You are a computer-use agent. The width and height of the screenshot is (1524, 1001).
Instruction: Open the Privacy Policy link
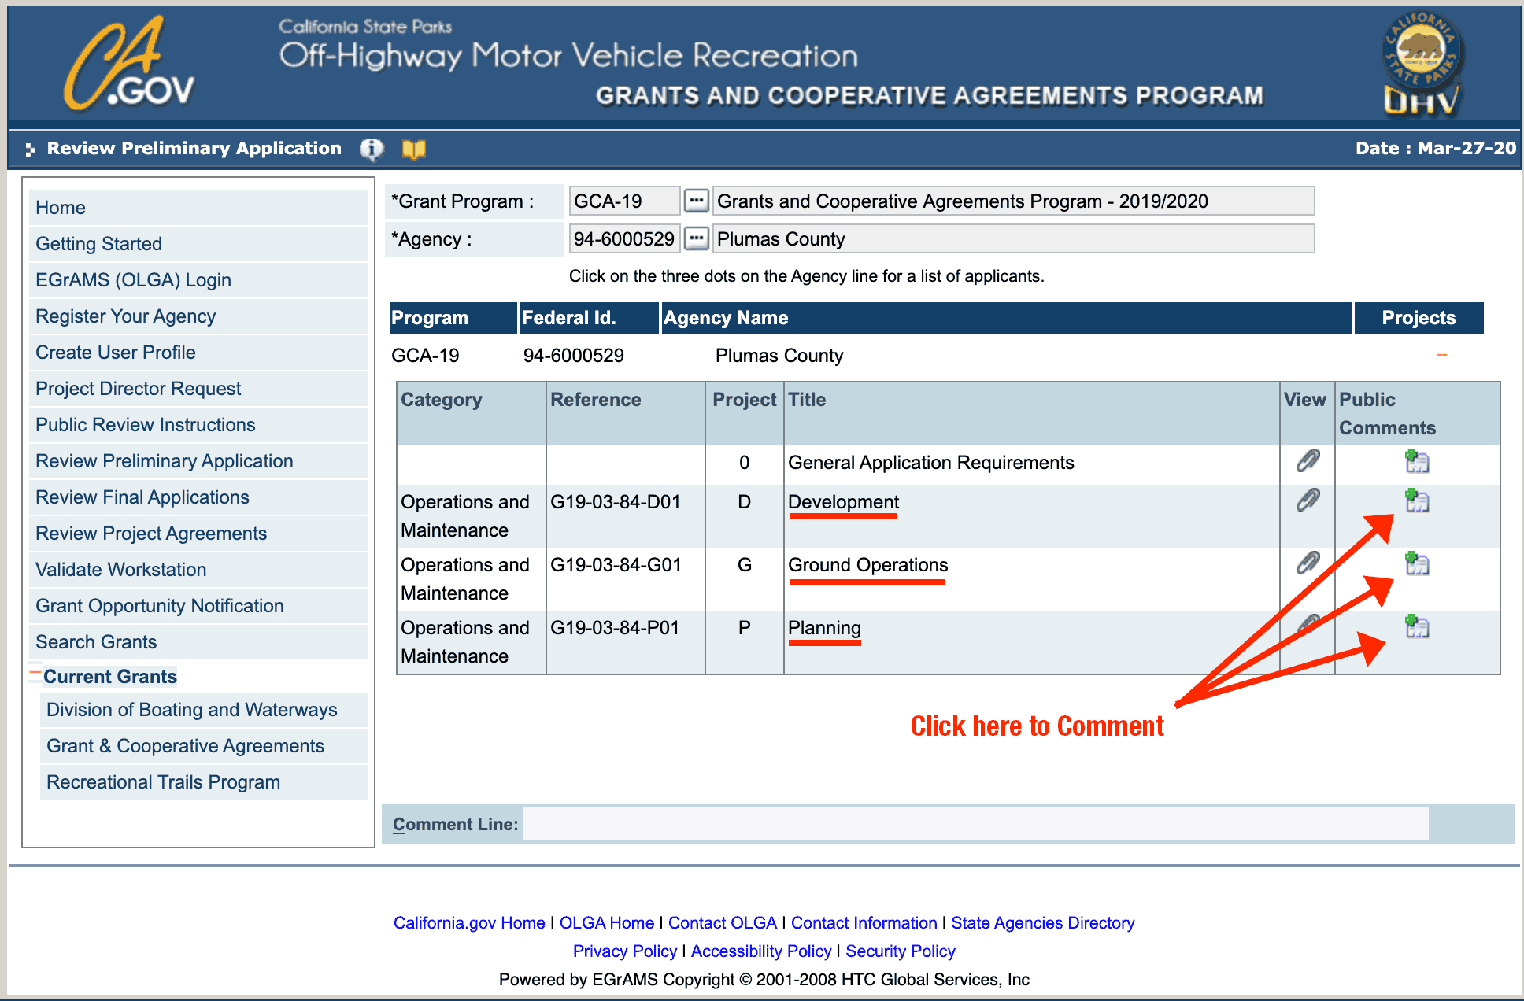tap(625, 951)
